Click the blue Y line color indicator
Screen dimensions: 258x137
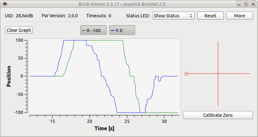click(112, 30)
